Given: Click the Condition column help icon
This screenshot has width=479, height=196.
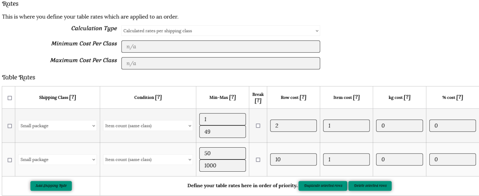Looking at the screenshot, I should point(158,97).
